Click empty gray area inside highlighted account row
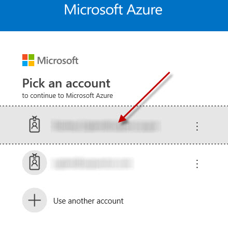Screen dimensions: 228x226 (178, 125)
